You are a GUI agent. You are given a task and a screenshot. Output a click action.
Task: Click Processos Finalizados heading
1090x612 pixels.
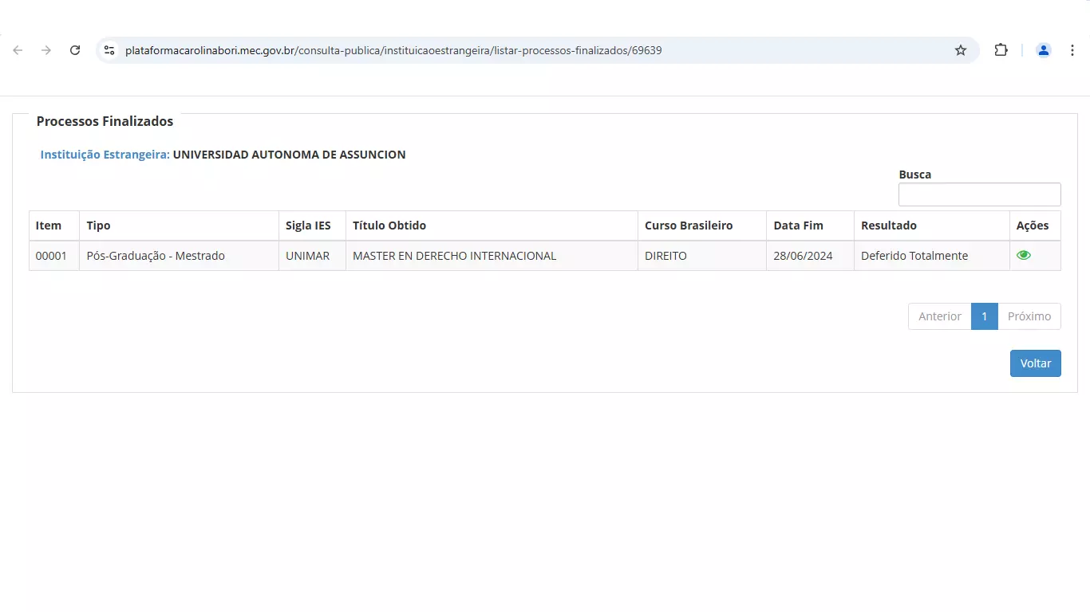105,121
